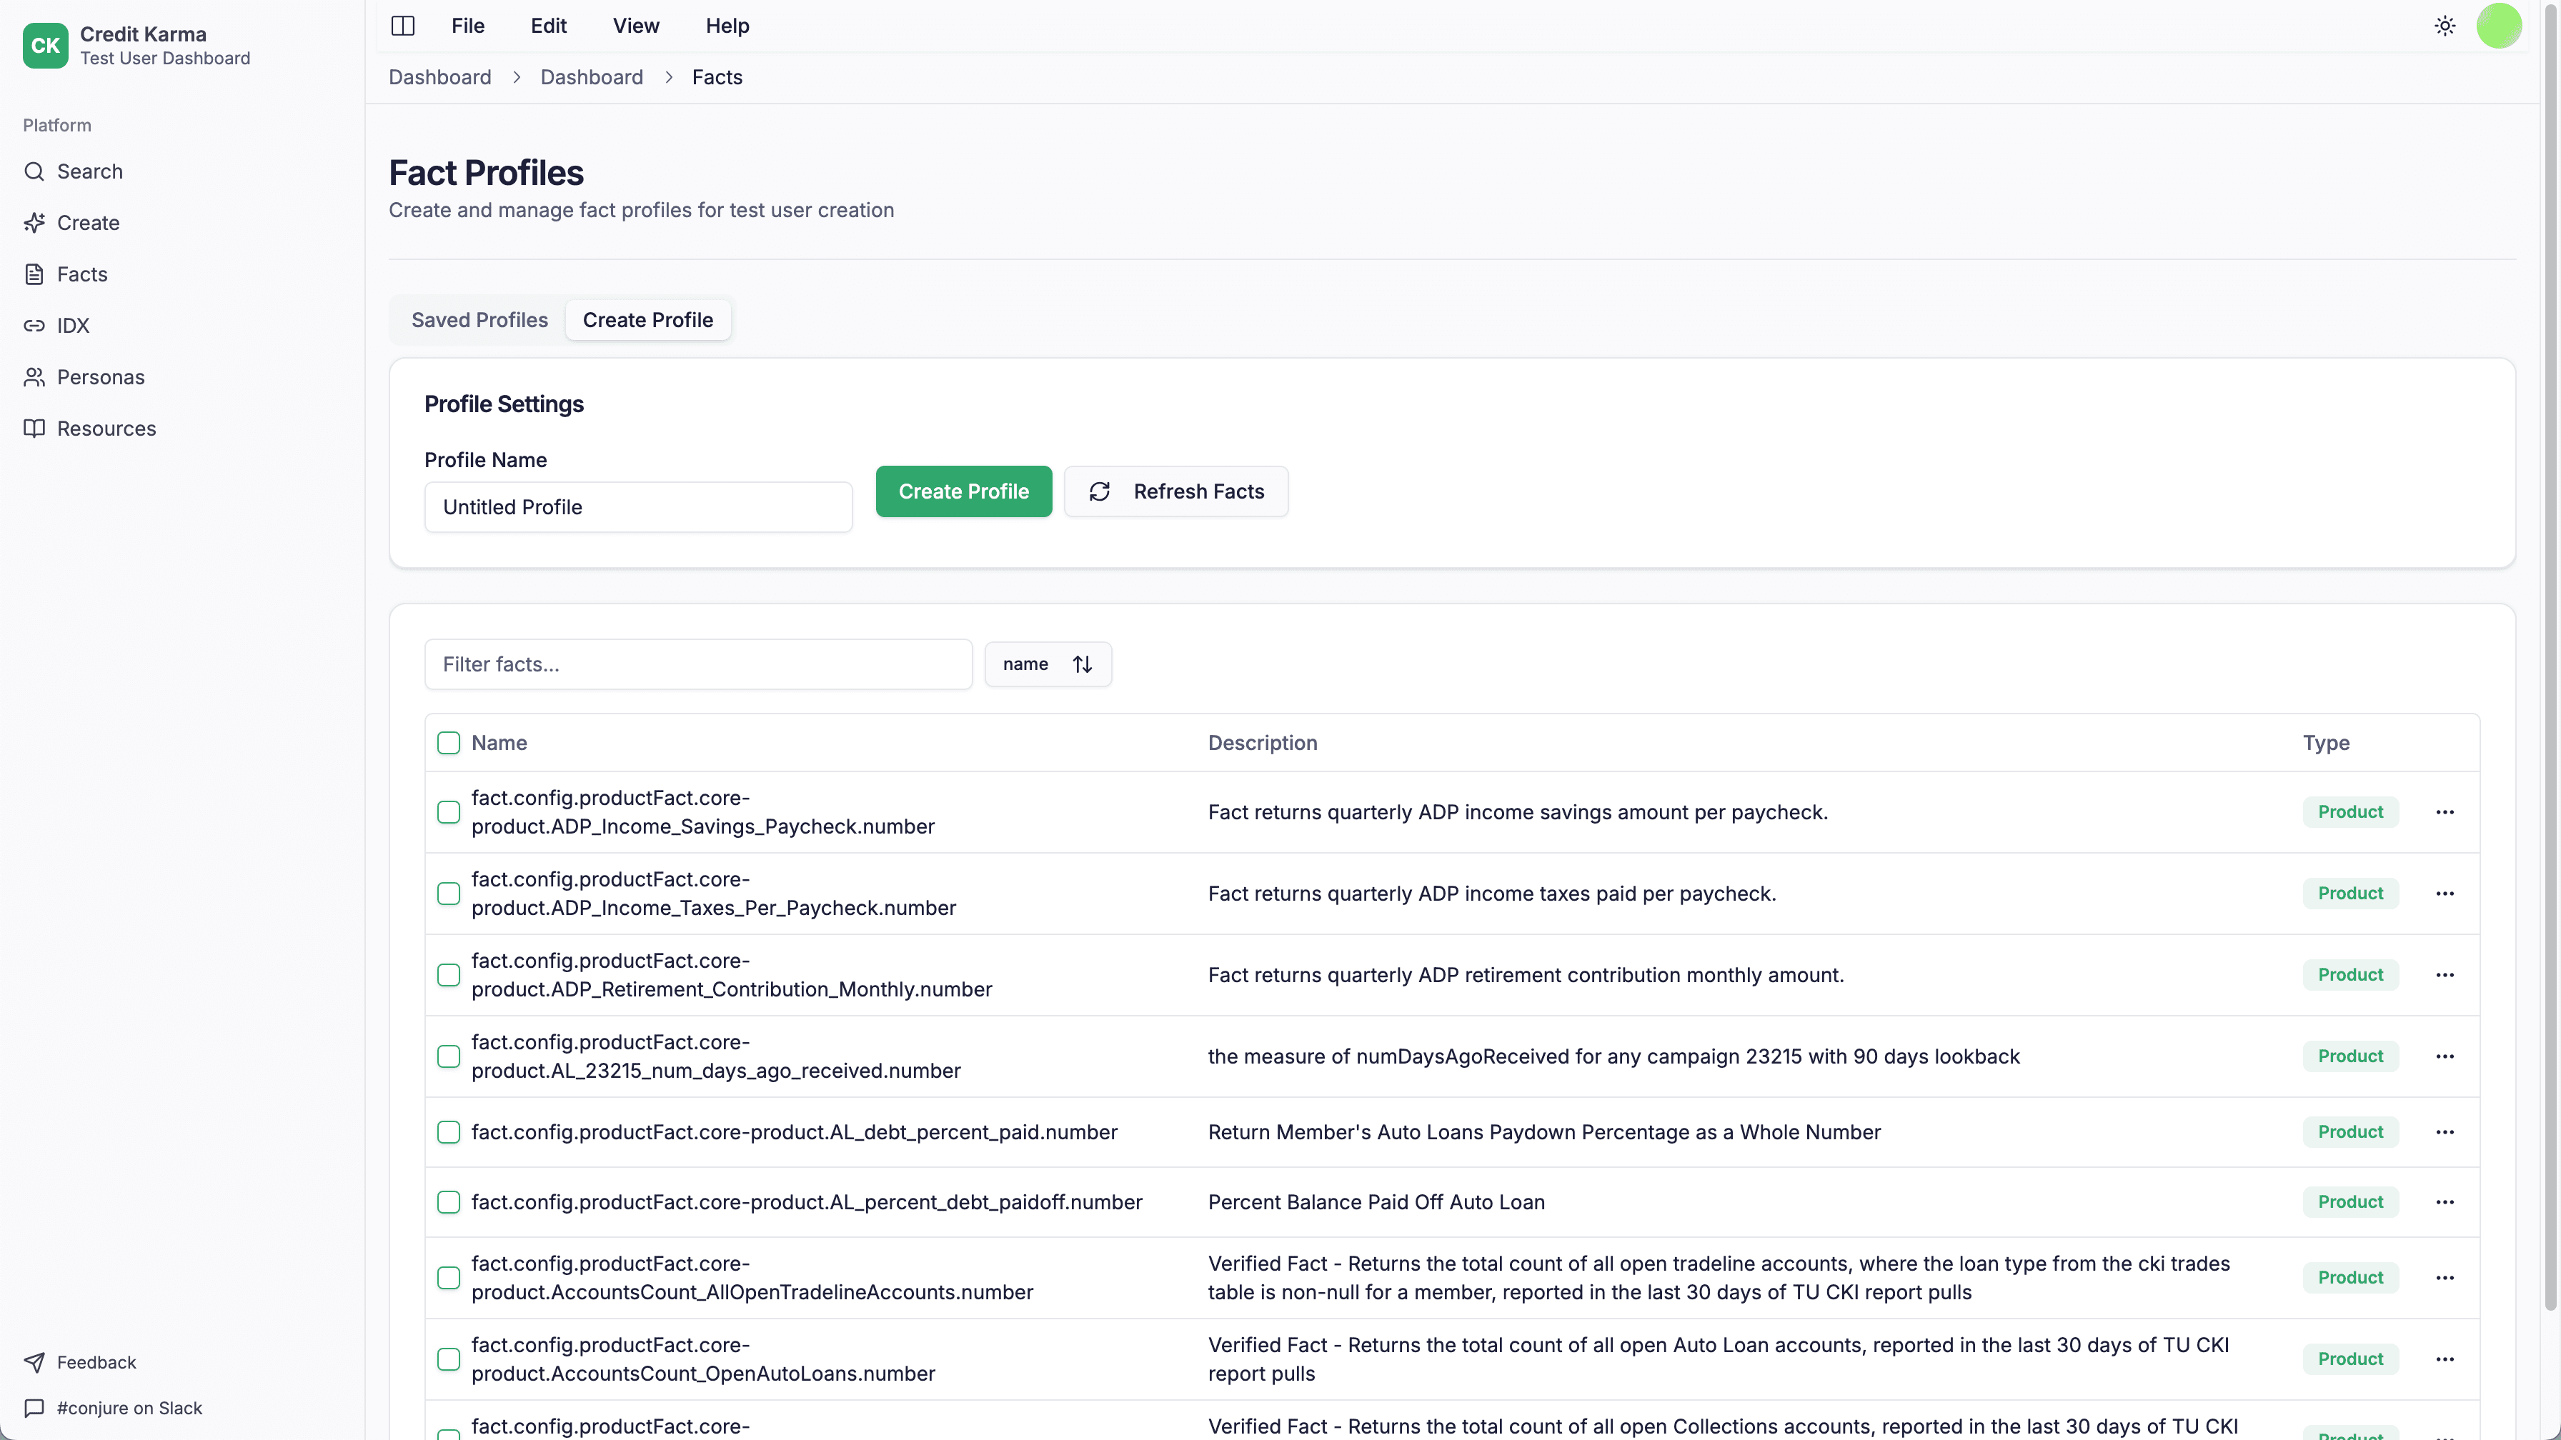
Task: Open Search from the sidebar
Action: coord(89,171)
